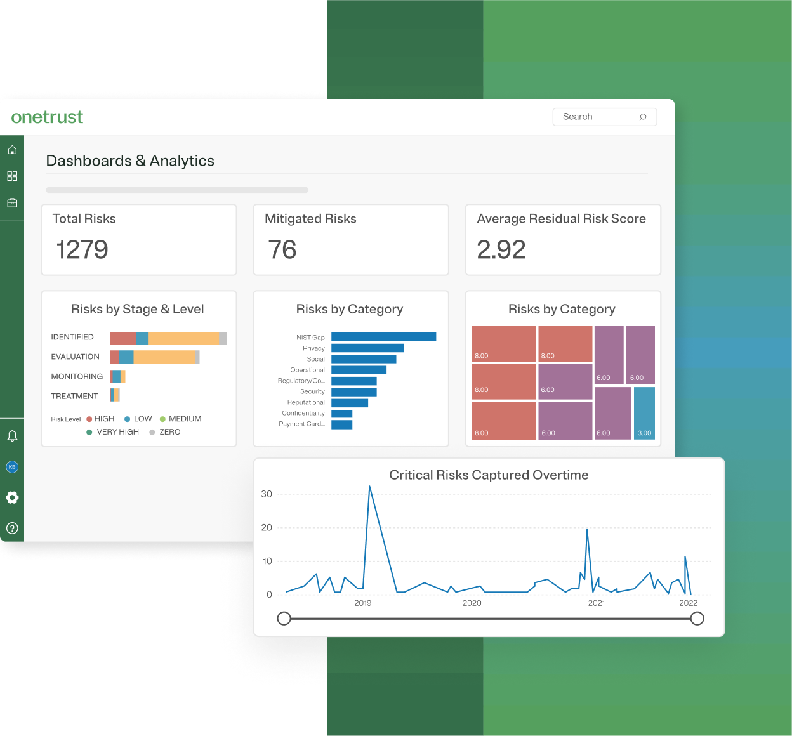Viewport: 792px width, 736px height.
Task: Click inside the Search input field
Action: (x=590, y=117)
